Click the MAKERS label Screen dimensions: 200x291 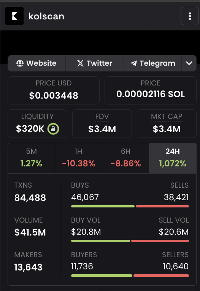(28, 255)
